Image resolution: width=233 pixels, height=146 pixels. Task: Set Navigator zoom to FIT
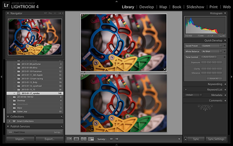pyautogui.click(x=46, y=13)
